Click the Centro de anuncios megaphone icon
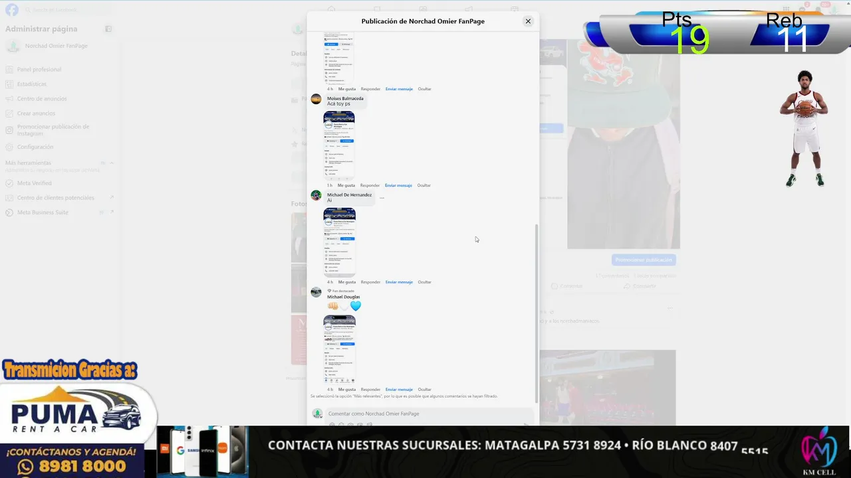 [9, 99]
